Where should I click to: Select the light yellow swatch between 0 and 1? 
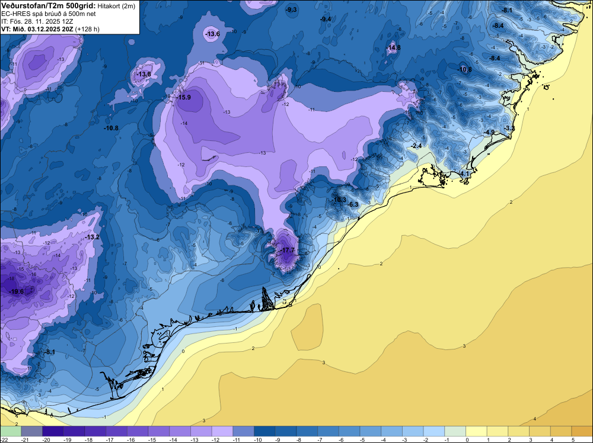477,431
